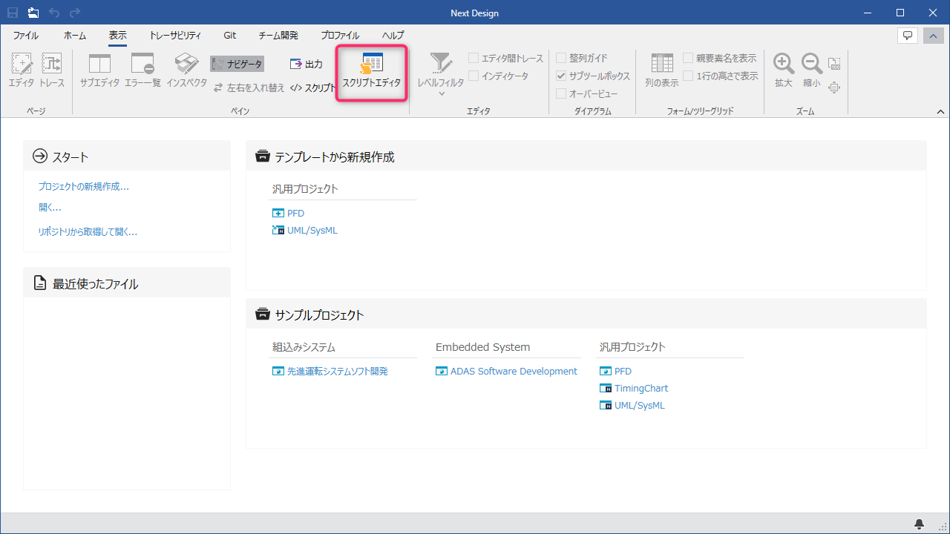950x534 pixels.
Task: Open the スクリプトエディタ script editor
Action: (371, 72)
